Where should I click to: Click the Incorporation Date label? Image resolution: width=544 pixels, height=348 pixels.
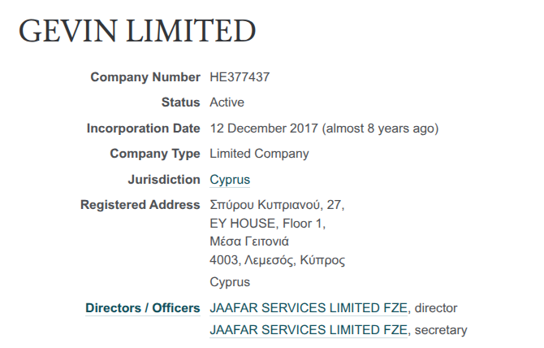(x=143, y=128)
